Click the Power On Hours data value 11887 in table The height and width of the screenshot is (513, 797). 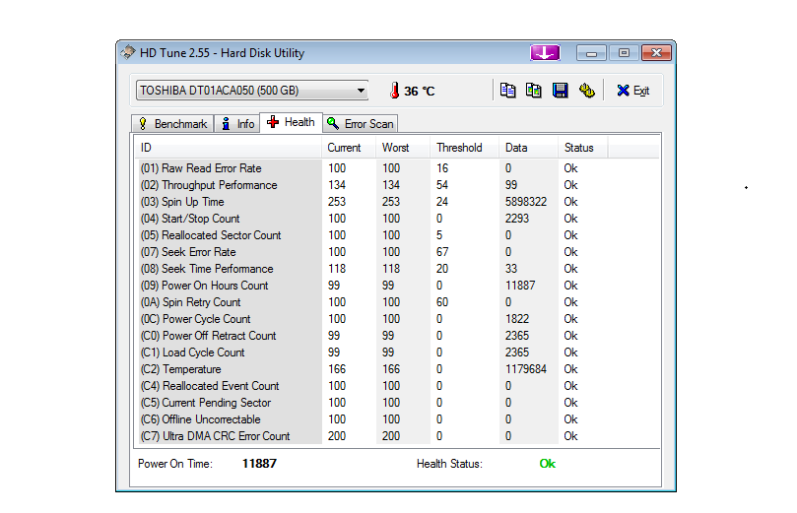click(x=520, y=286)
